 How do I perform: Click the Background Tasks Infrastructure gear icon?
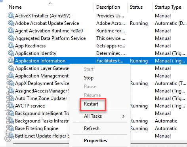pyautogui.click(x=11, y=121)
